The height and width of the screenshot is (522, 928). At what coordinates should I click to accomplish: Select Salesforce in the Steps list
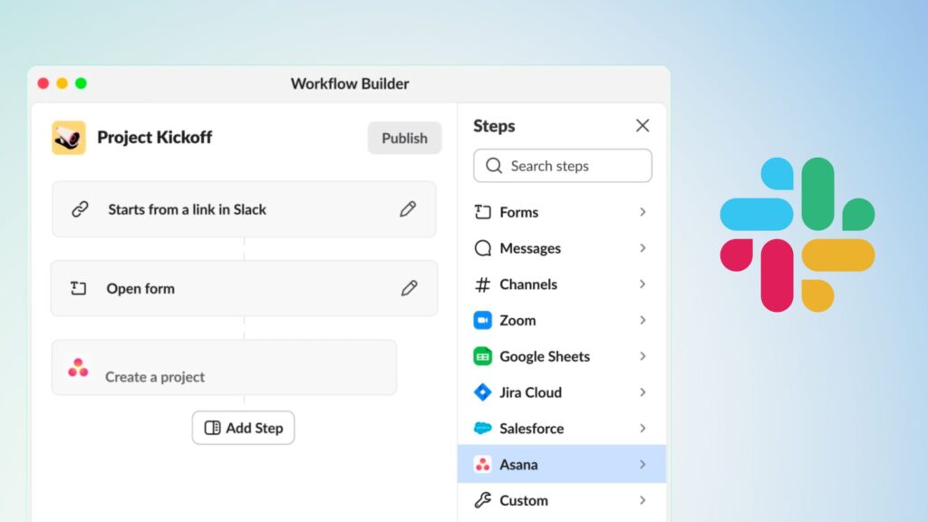(x=562, y=428)
